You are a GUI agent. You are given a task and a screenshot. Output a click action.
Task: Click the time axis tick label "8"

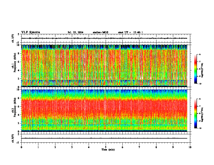click(156, 147)
